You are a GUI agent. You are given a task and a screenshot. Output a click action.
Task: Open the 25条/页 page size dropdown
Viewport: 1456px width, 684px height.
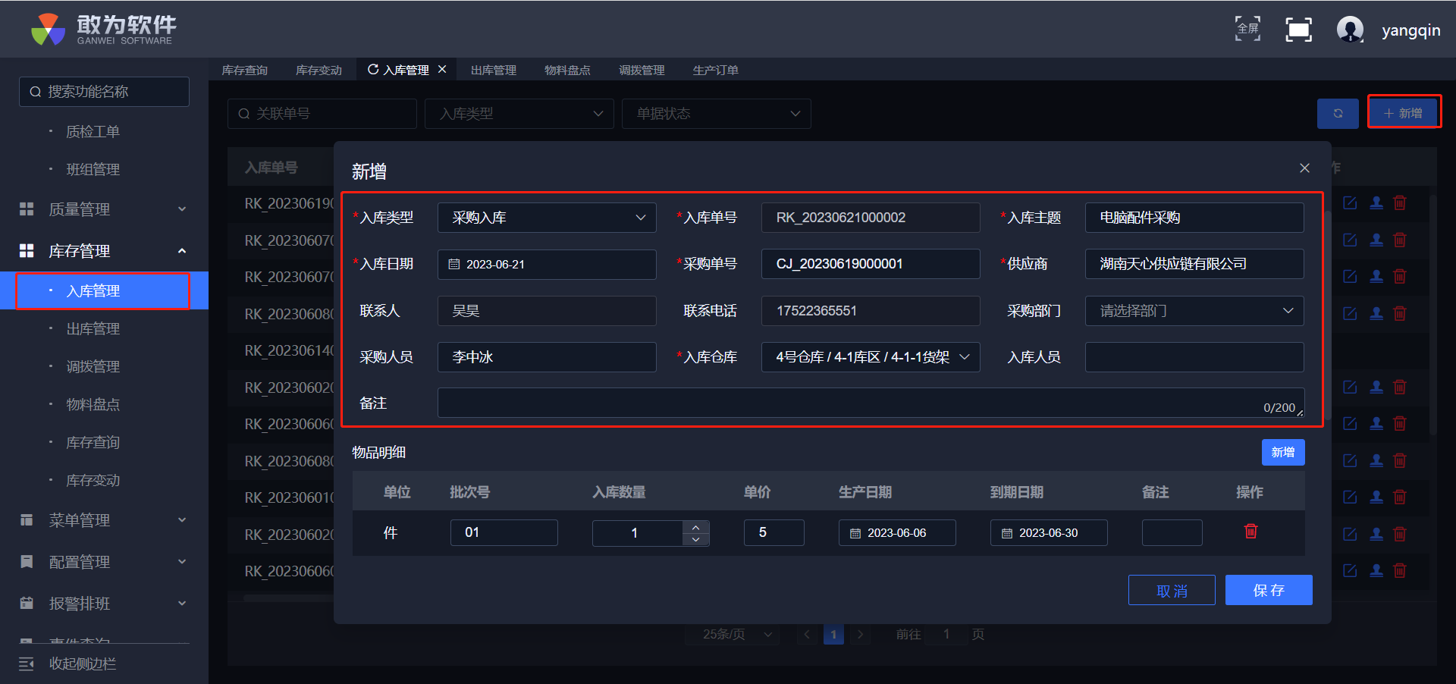[733, 635]
